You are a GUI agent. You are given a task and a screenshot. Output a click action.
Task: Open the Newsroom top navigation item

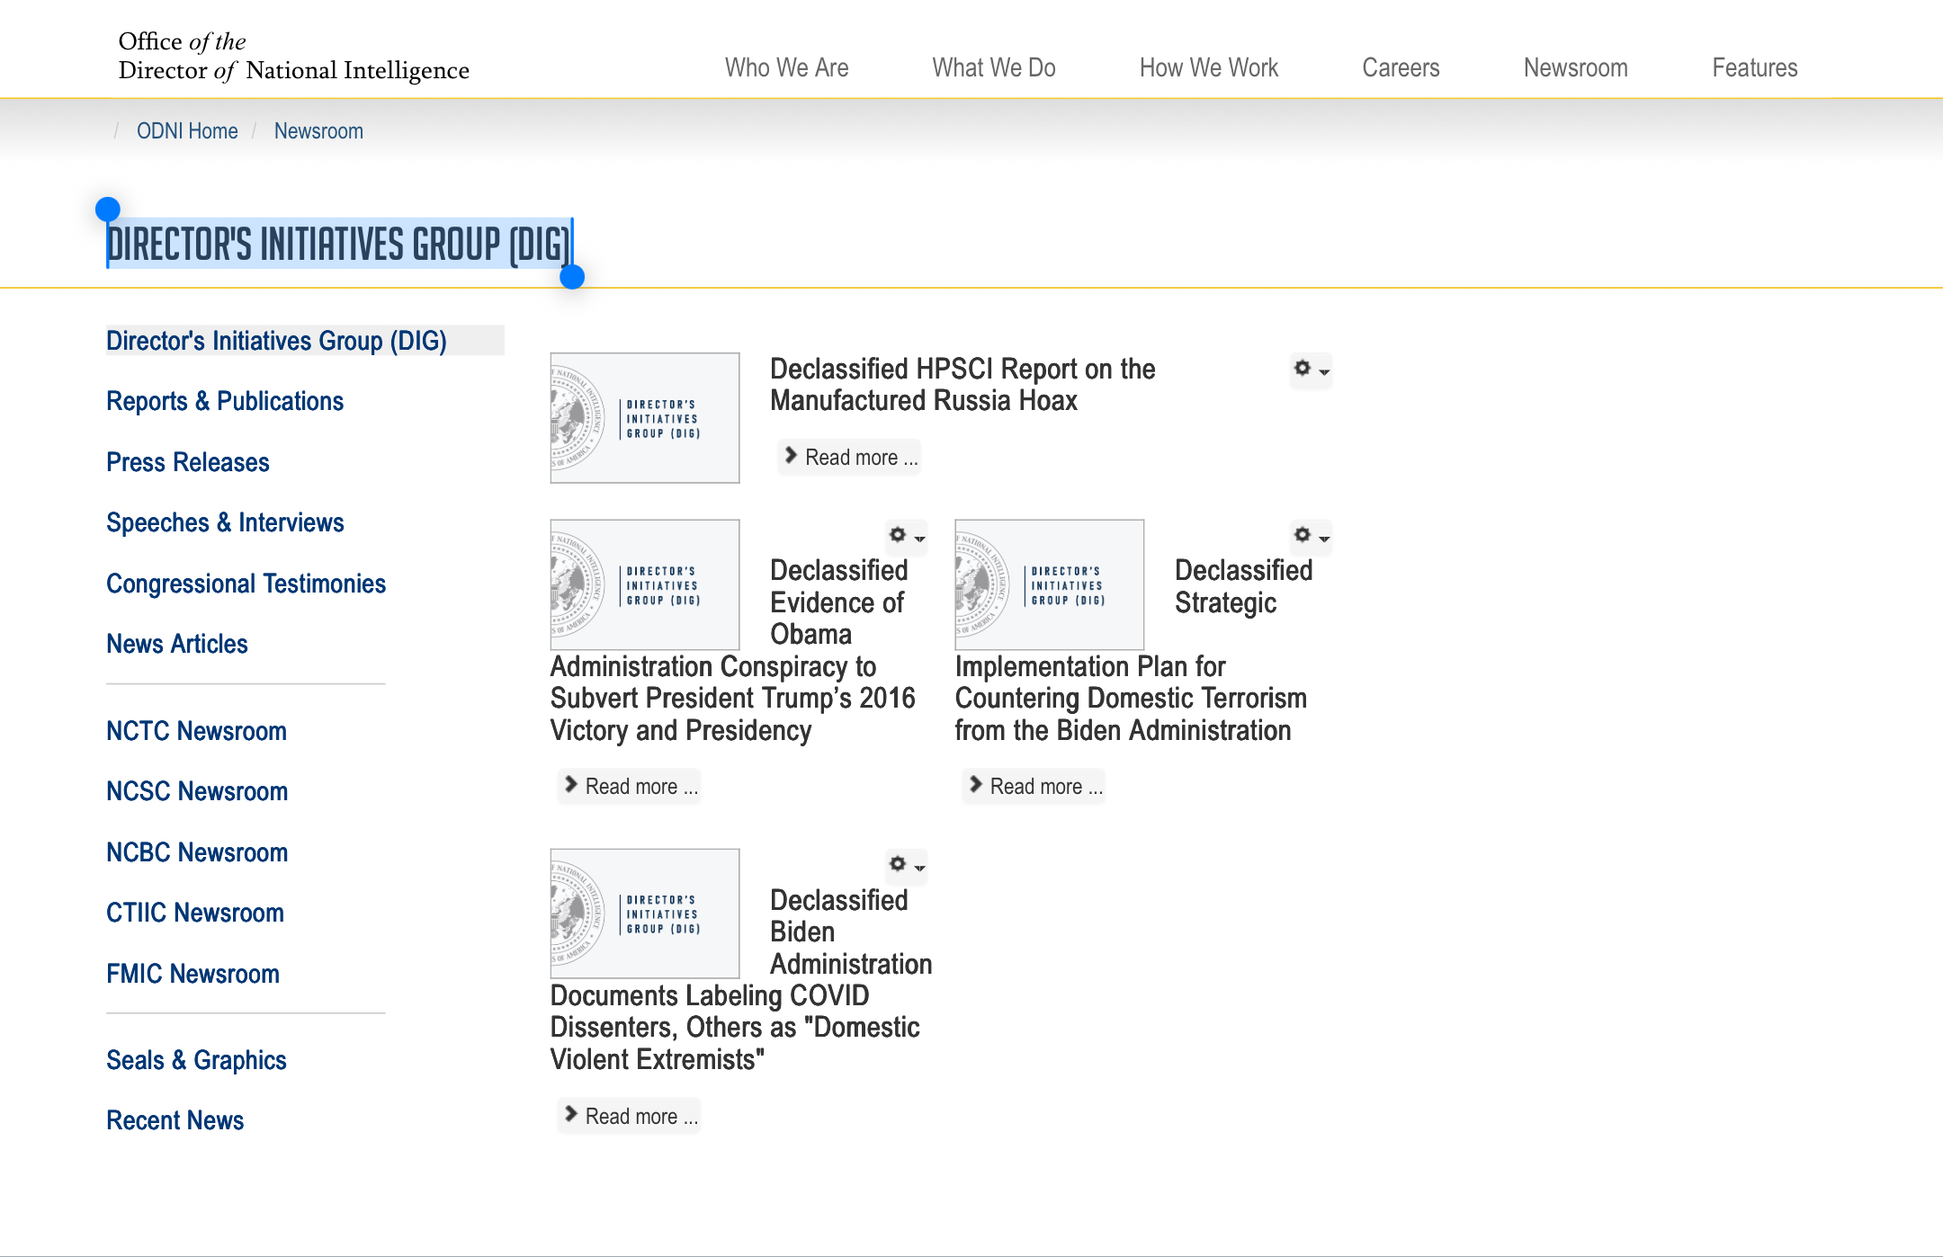tap(1576, 67)
